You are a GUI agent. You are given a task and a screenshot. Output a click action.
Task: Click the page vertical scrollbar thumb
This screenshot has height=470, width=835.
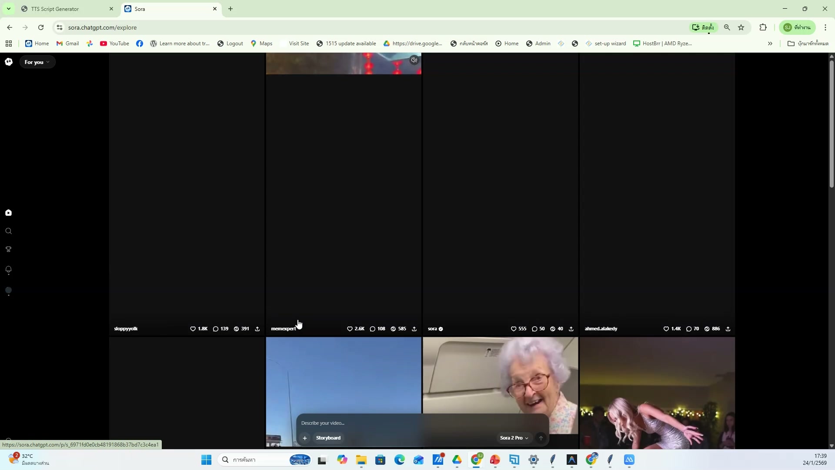point(832,124)
